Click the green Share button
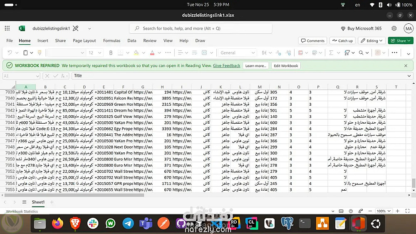Image resolution: width=416 pixels, height=234 pixels. [x=401, y=41]
